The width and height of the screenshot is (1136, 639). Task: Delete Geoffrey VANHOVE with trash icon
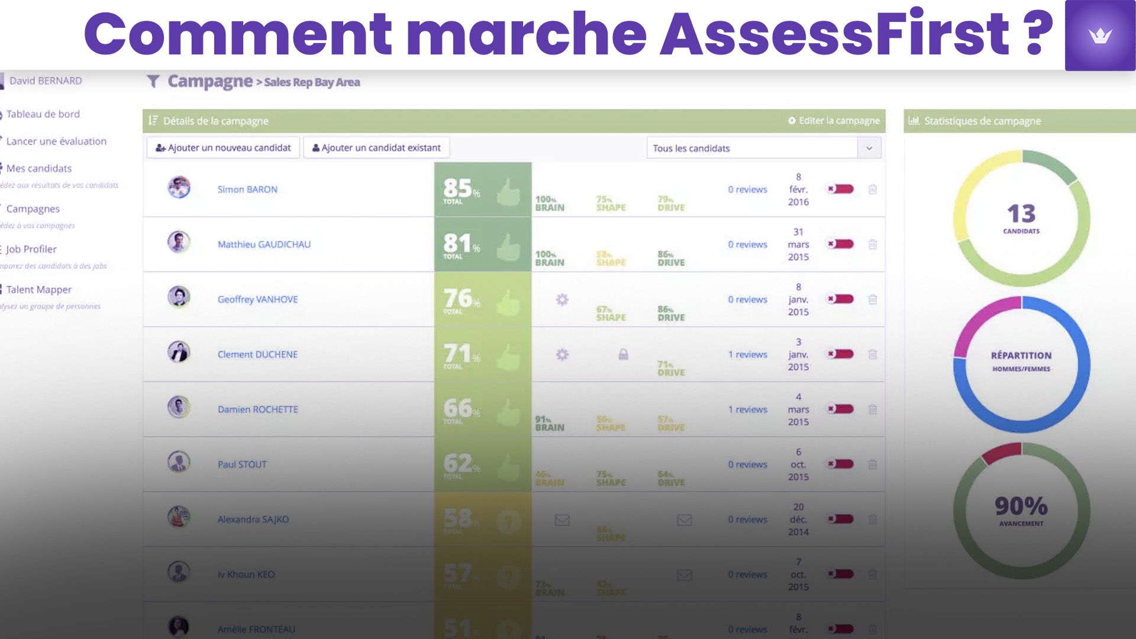tap(872, 299)
